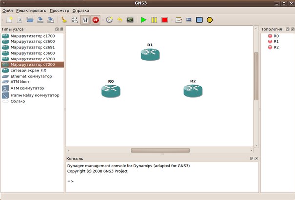Choose Облако cloud node type

pos(33,101)
